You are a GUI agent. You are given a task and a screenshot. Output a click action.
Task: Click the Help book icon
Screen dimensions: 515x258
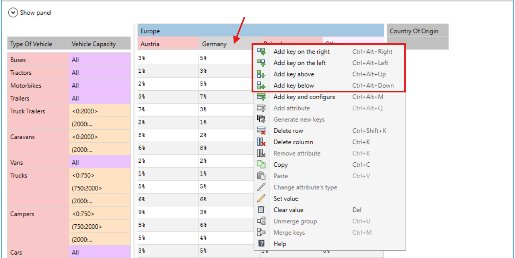[x=261, y=244]
